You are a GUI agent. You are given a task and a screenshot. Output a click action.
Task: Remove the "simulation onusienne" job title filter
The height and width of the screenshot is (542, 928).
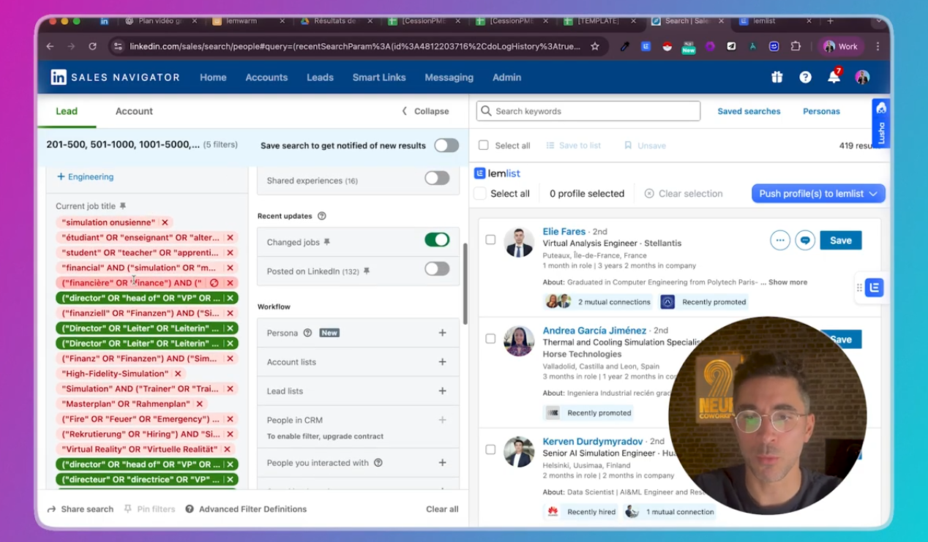pos(165,222)
